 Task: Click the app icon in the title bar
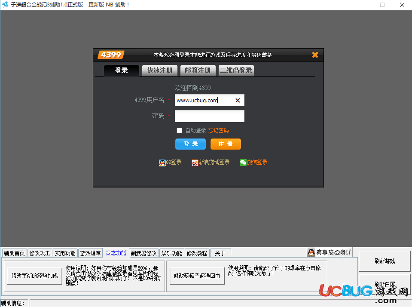[x=5, y=4]
